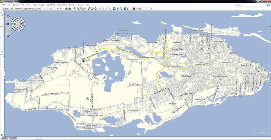Image resolution: width=271 pixels, height=140 pixels.
Task: Open the search options dropdown arrow
Action: click(x=266, y=5)
